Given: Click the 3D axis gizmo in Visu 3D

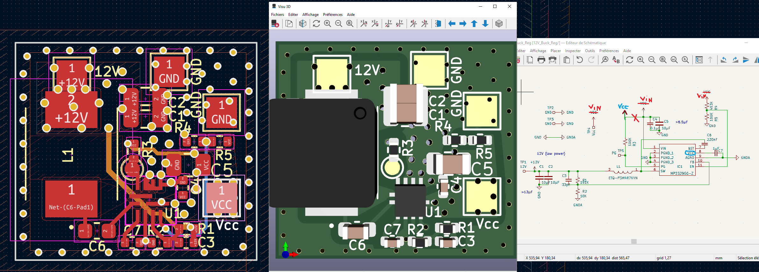Looking at the screenshot, I should (x=289, y=250).
